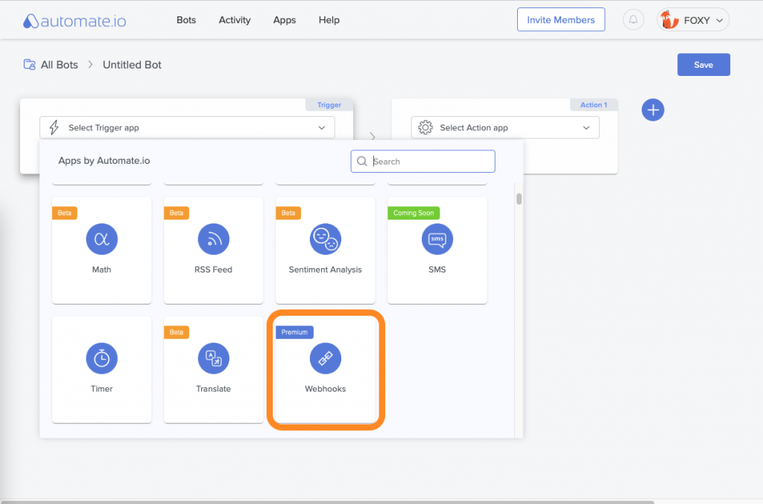Open the Bots menu

pos(186,20)
